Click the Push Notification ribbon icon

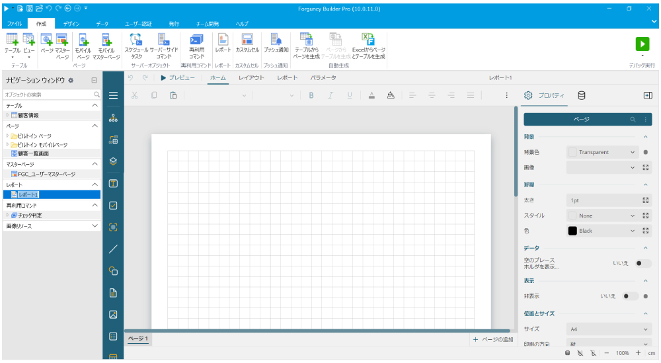pyautogui.click(x=276, y=44)
